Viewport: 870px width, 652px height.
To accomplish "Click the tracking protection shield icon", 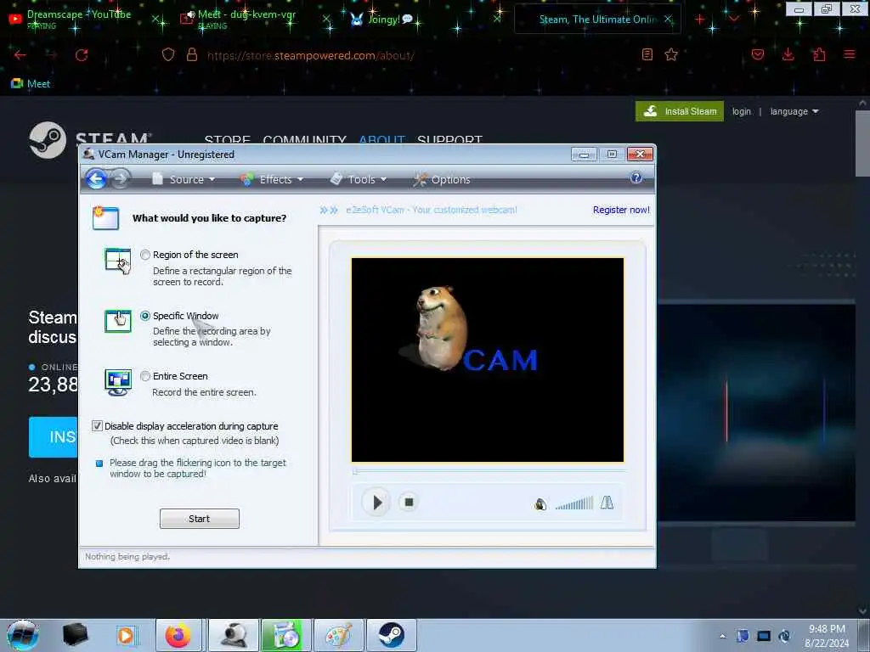I will [x=168, y=55].
